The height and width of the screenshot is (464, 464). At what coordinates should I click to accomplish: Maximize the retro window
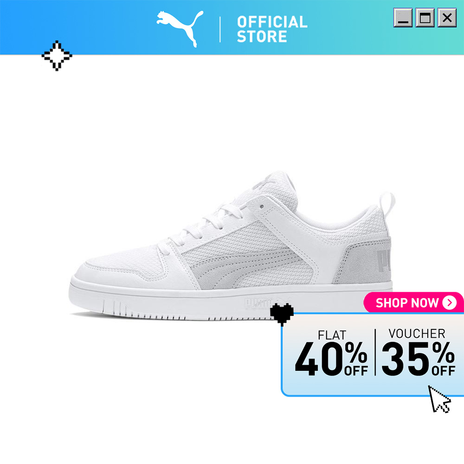425,18
